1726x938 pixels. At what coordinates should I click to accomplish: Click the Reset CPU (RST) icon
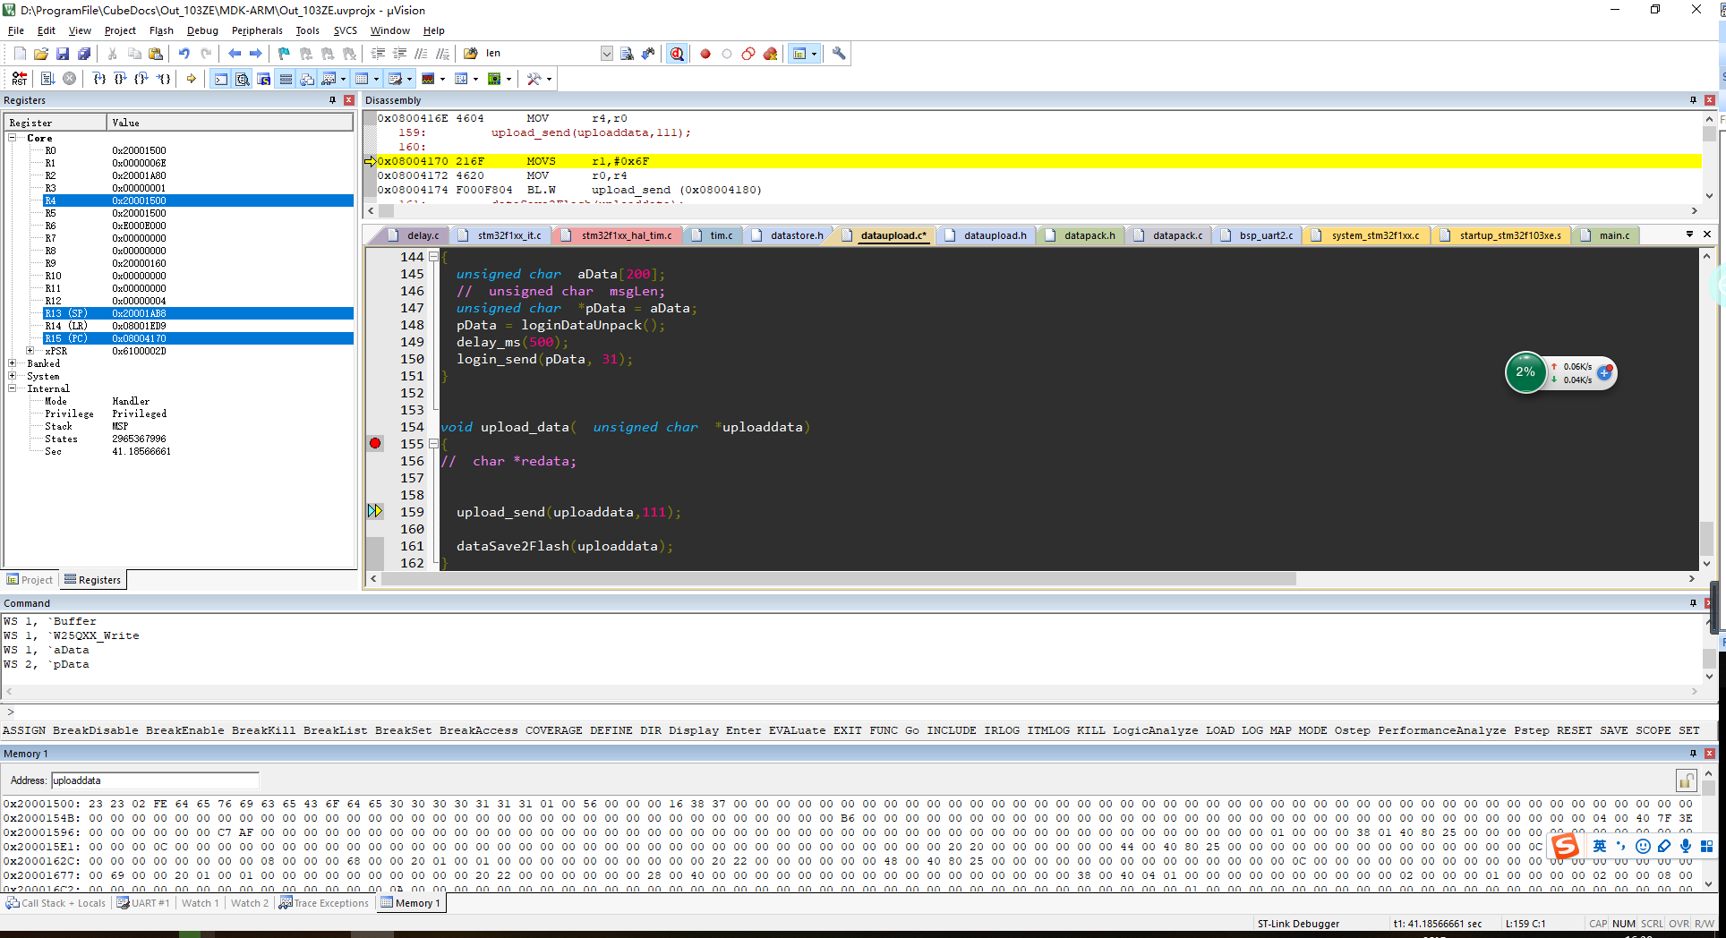click(19, 79)
